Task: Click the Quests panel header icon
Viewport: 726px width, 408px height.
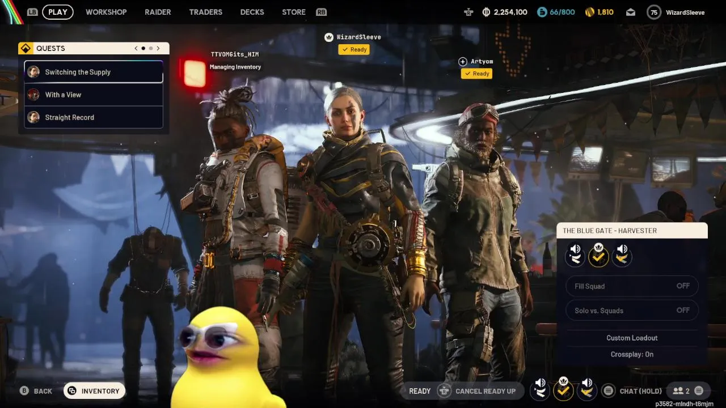Action: point(25,48)
